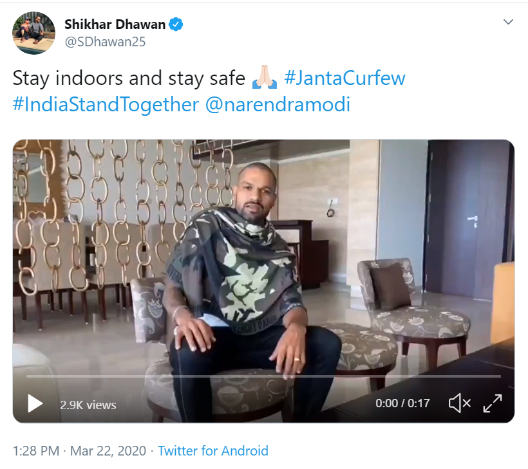The height and width of the screenshot is (469, 528).
Task: Play the video
Action: (x=35, y=403)
